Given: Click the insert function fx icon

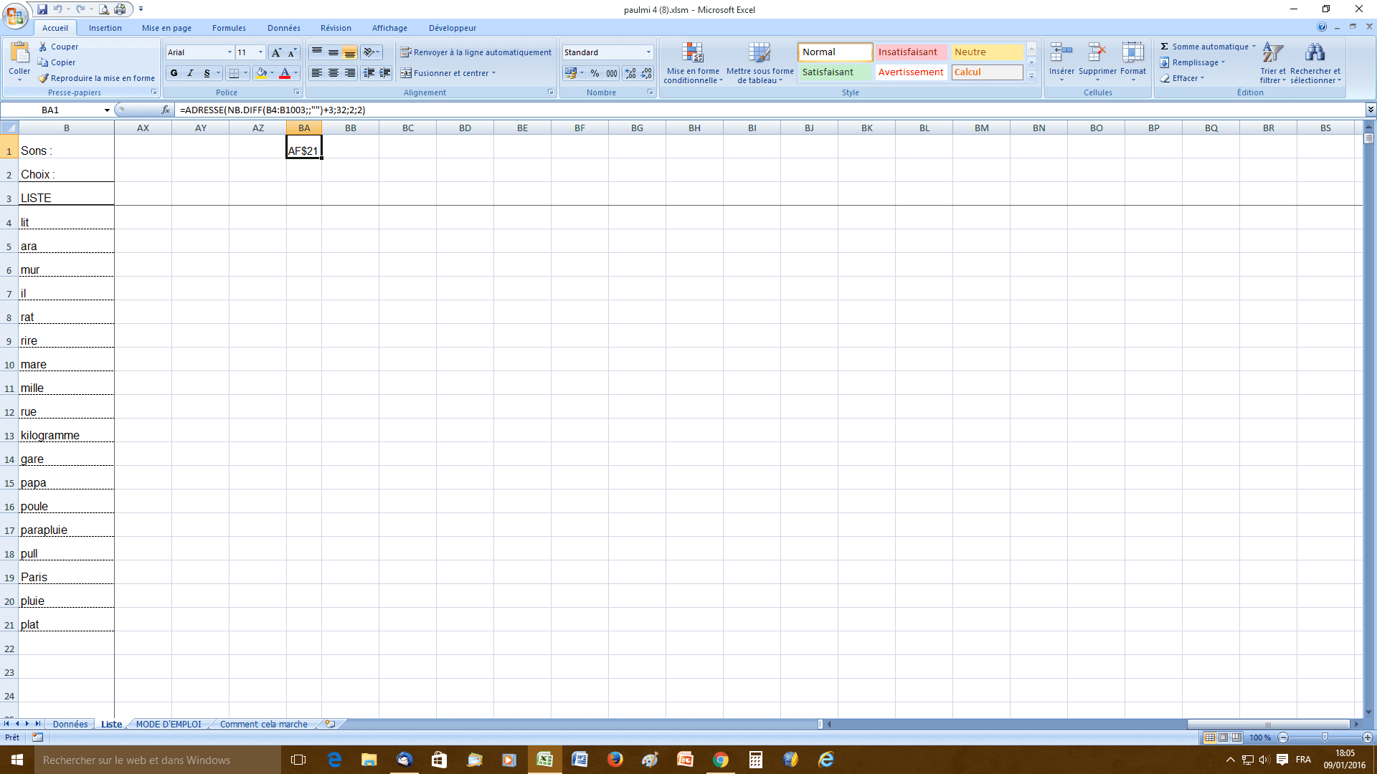Looking at the screenshot, I should [166, 110].
